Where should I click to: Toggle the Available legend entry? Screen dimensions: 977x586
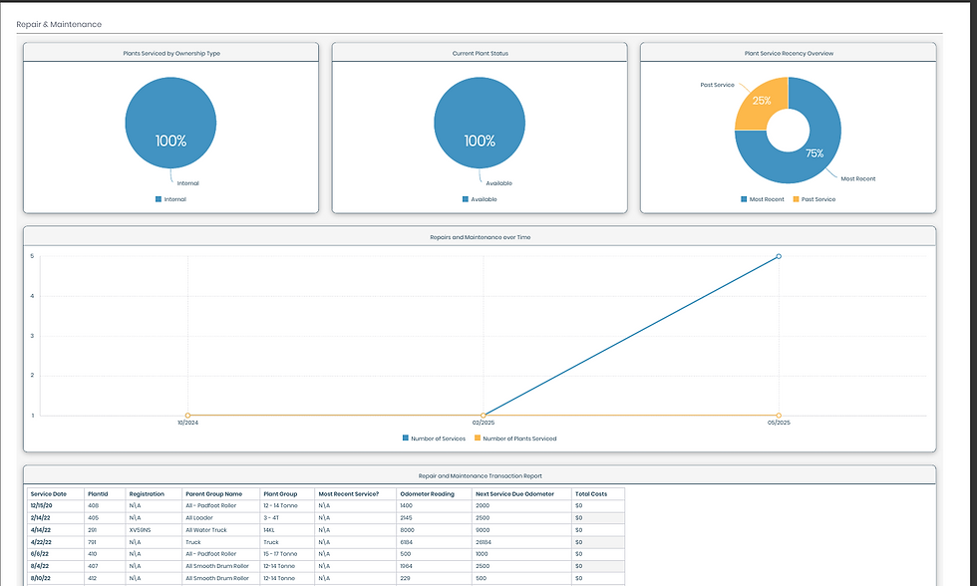tap(480, 199)
